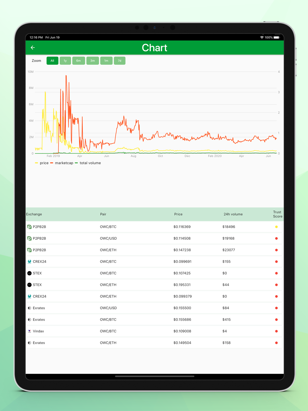Click the CREX24 logo in the OWC/BTC row
The image size is (308, 411).
pyautogui.click(x=29, y=262)
